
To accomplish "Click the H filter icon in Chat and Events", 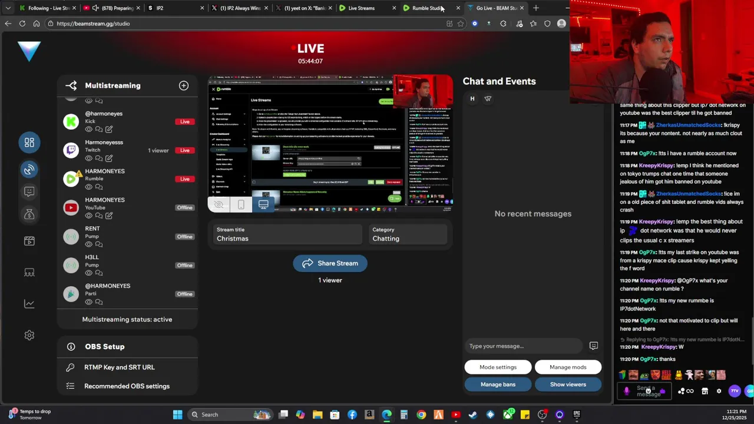I will (472, 98).
